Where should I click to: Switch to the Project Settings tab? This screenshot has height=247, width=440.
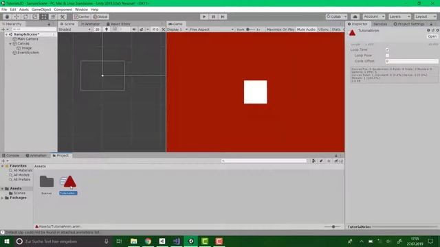(x=409, y=24)
